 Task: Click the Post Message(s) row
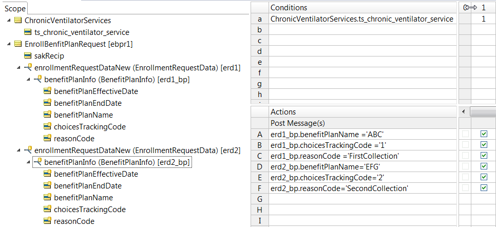(363, 123)
